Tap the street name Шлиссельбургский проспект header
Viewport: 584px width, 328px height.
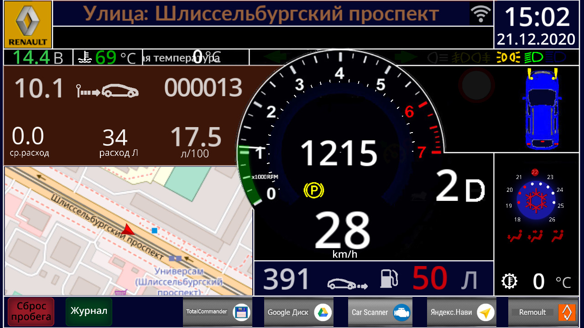(x=297, y=14)
